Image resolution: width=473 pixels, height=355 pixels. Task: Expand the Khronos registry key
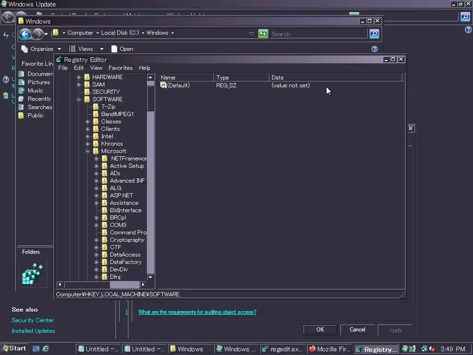(x=87, y=144)
